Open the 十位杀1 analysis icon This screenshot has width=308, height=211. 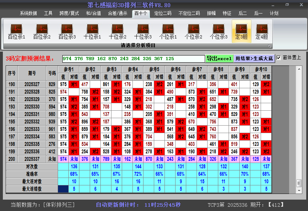pos(92,31)
